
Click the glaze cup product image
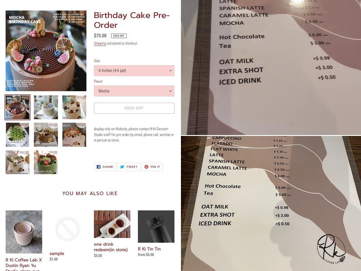point(24,232)
